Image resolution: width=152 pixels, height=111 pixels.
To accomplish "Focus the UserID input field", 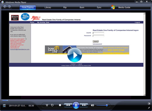I will [98, 33].
